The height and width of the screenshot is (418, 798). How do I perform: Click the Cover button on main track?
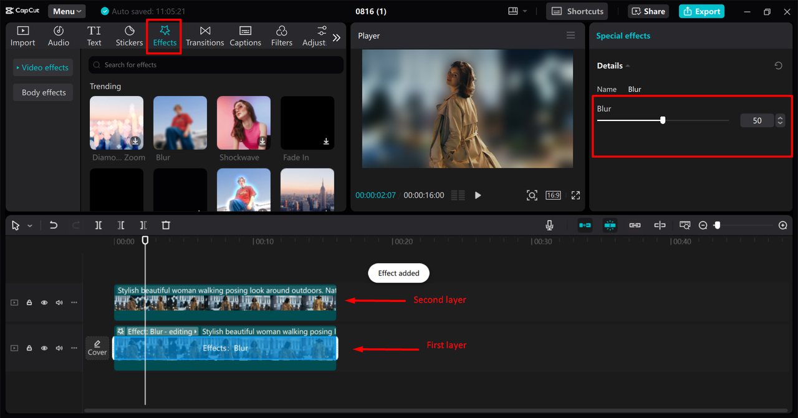tap(97, 348)
